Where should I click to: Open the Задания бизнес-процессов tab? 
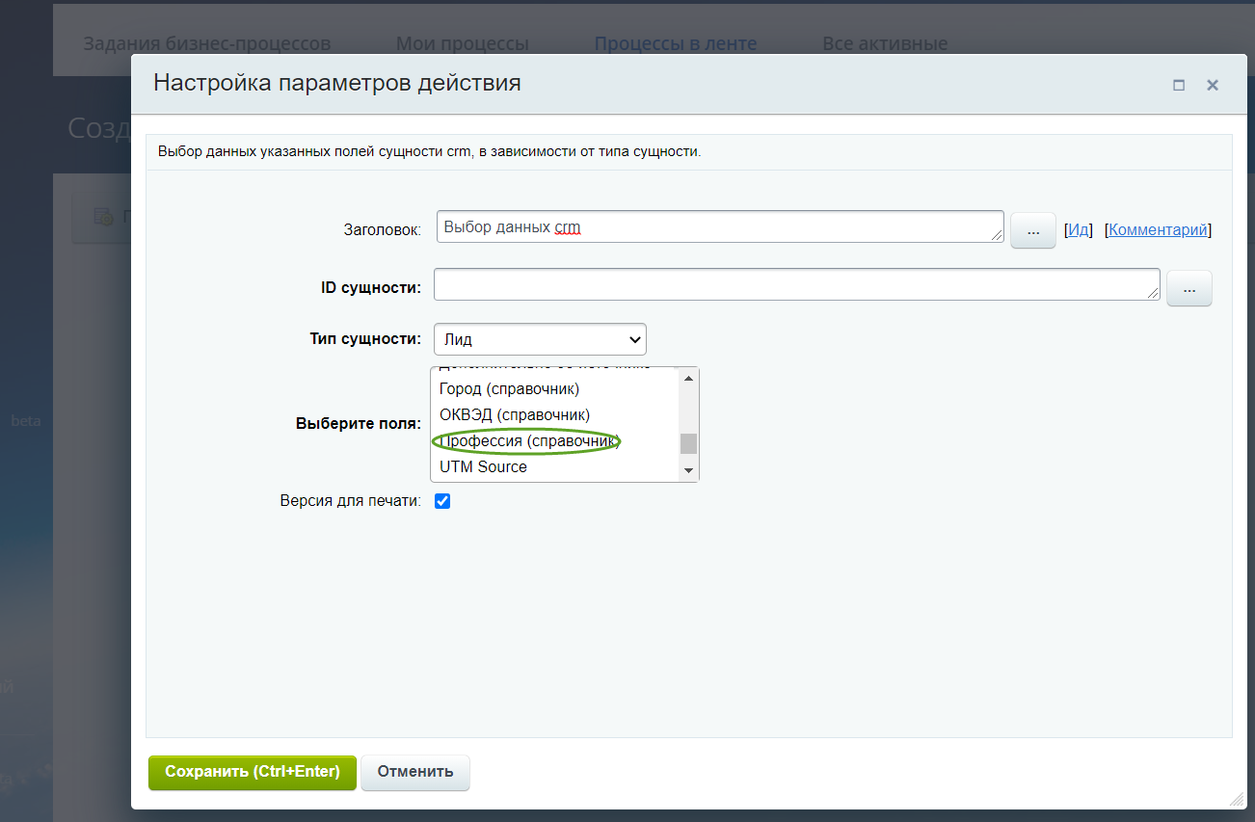(x=206, y=43)
